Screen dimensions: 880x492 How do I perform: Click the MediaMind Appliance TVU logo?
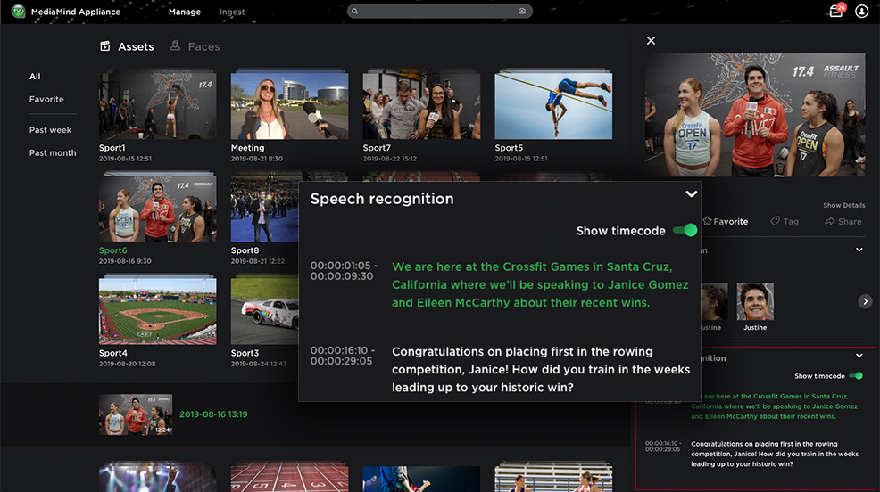pos(18,12)
